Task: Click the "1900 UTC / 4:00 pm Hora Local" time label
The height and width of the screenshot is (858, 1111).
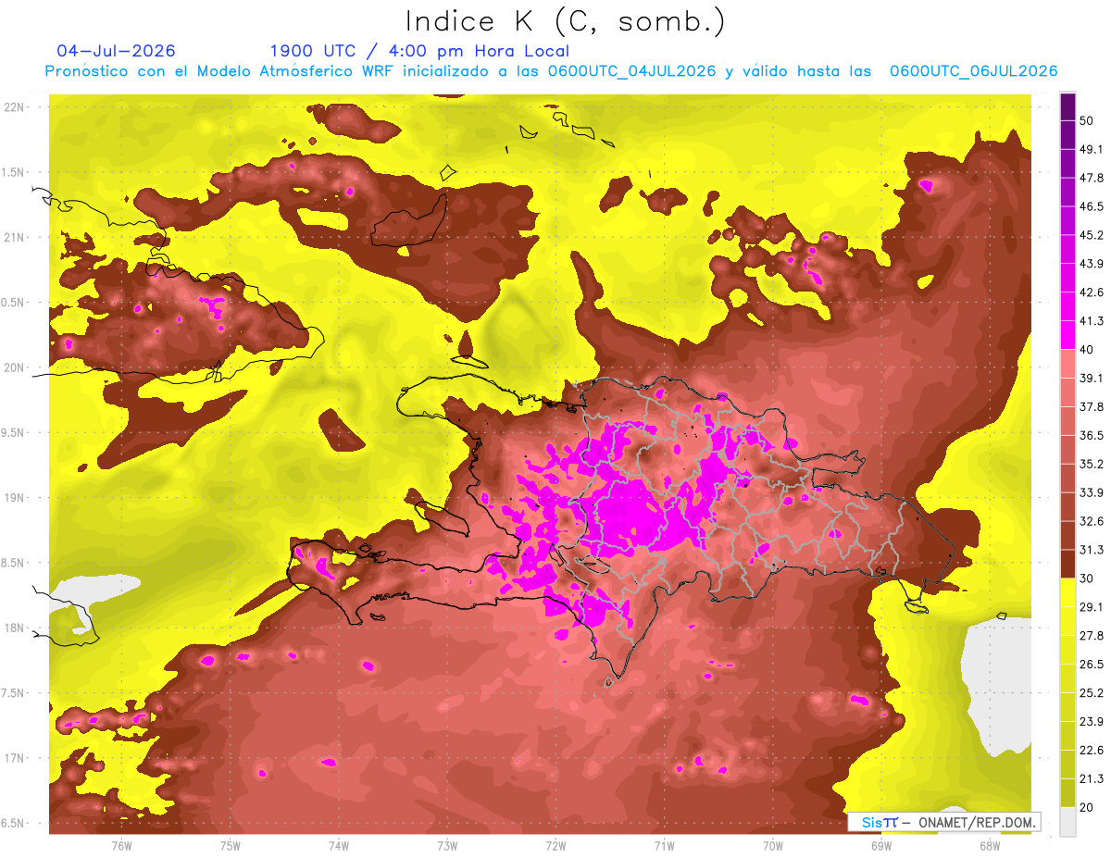Action: [x=419, y=51]
